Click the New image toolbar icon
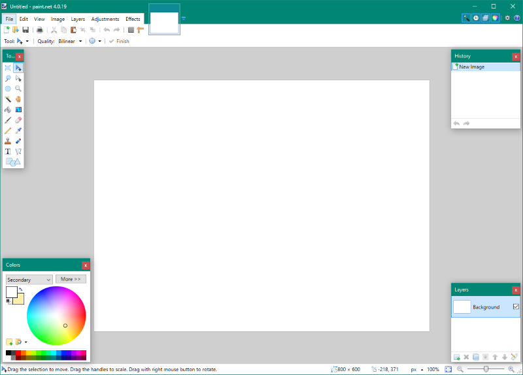The height and width of the screenshot is (375, 523). click(x=7, y=30)
